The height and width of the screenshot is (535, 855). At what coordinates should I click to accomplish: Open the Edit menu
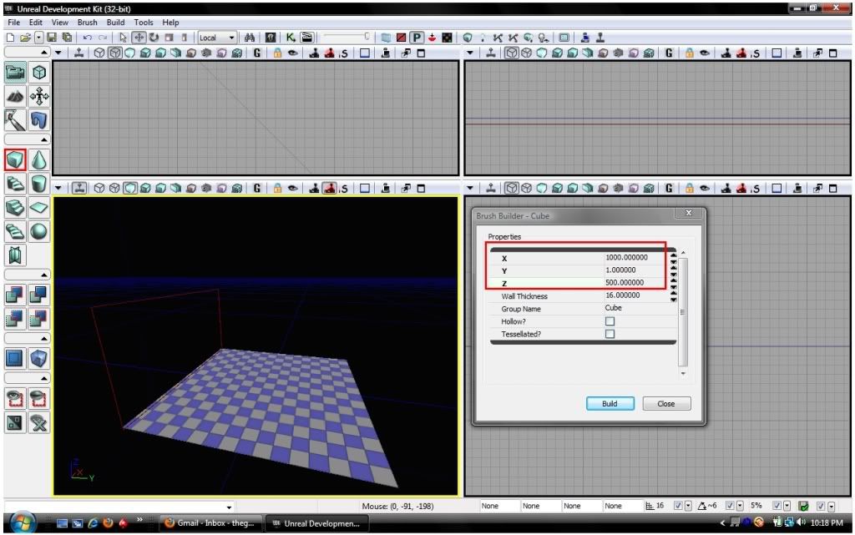click(35, 23)
